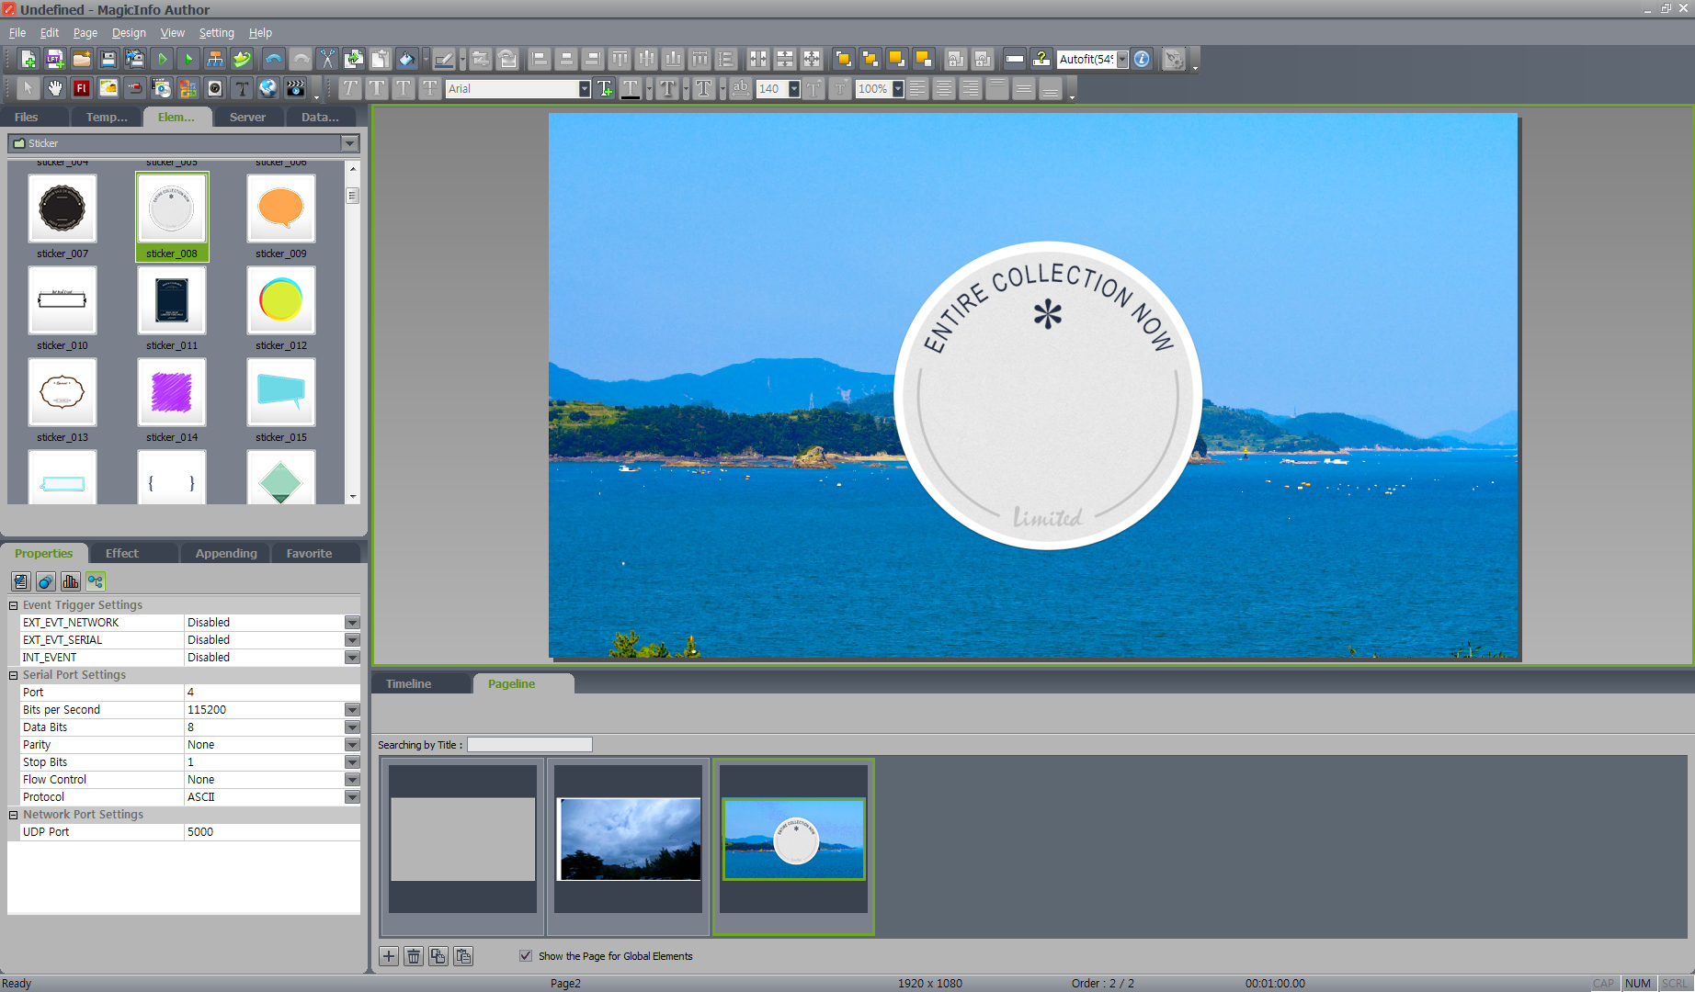Open the Setting menu

(x=217, y=33)
